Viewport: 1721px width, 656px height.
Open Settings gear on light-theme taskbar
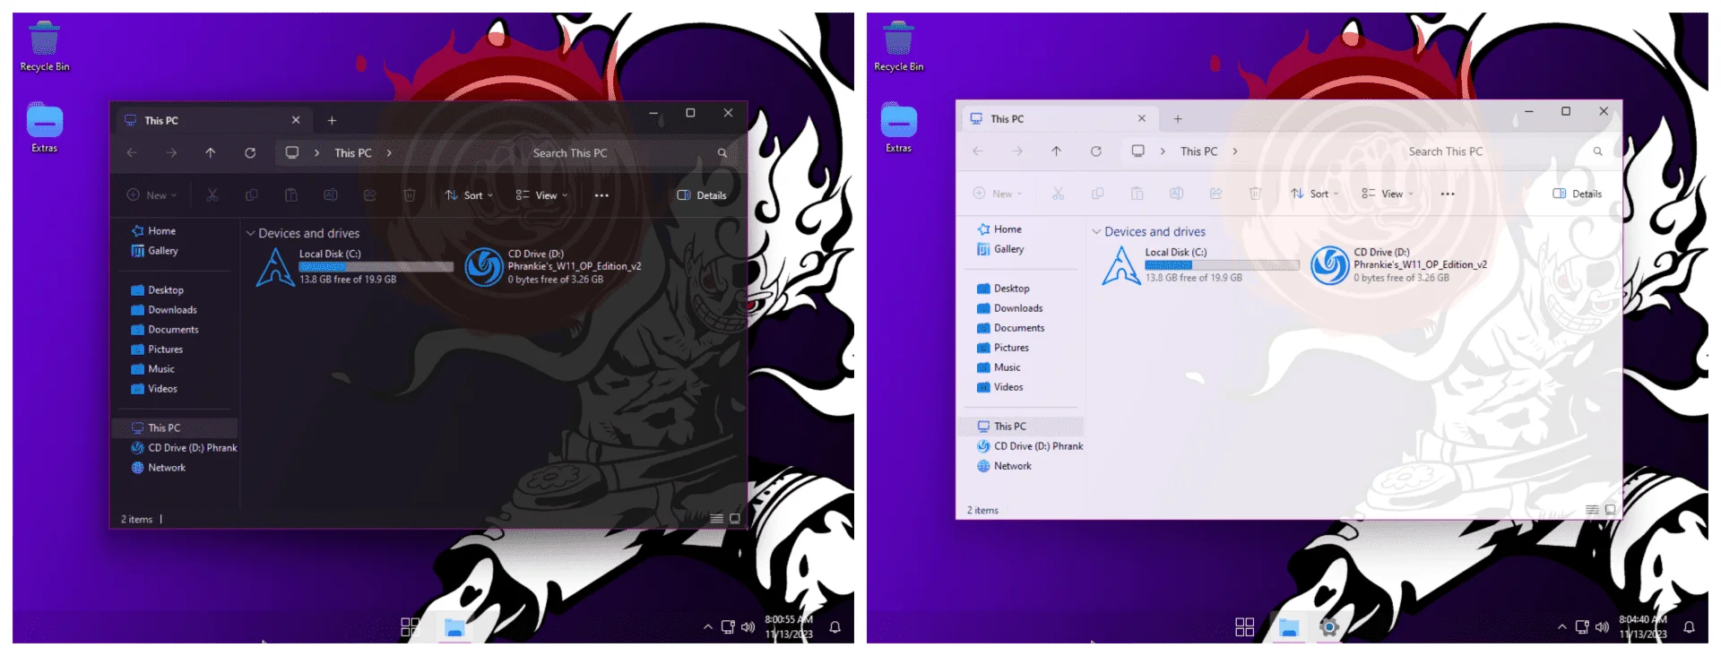coord(1329,627)
